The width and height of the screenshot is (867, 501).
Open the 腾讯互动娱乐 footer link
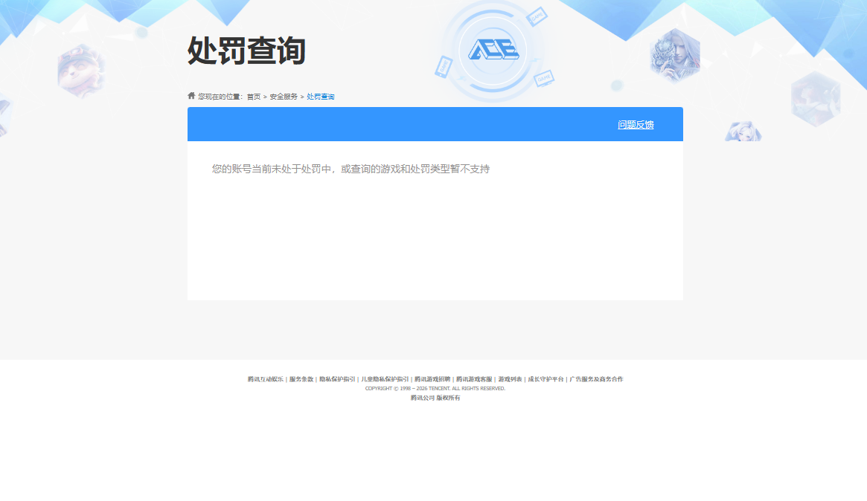(x=264, y=378)
